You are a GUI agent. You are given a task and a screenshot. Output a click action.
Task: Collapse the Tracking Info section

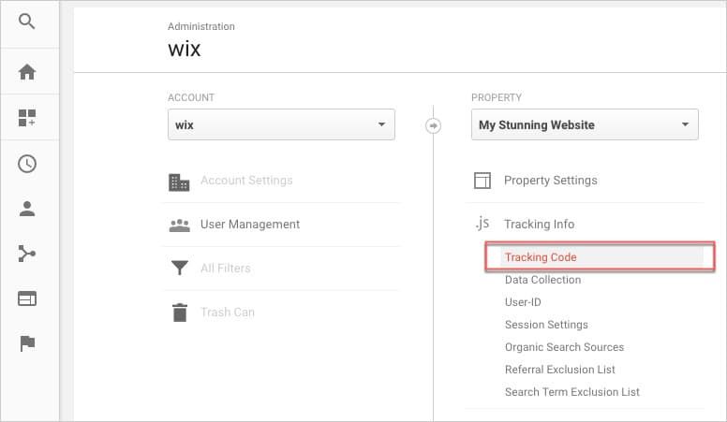click(x=539, y=225)
